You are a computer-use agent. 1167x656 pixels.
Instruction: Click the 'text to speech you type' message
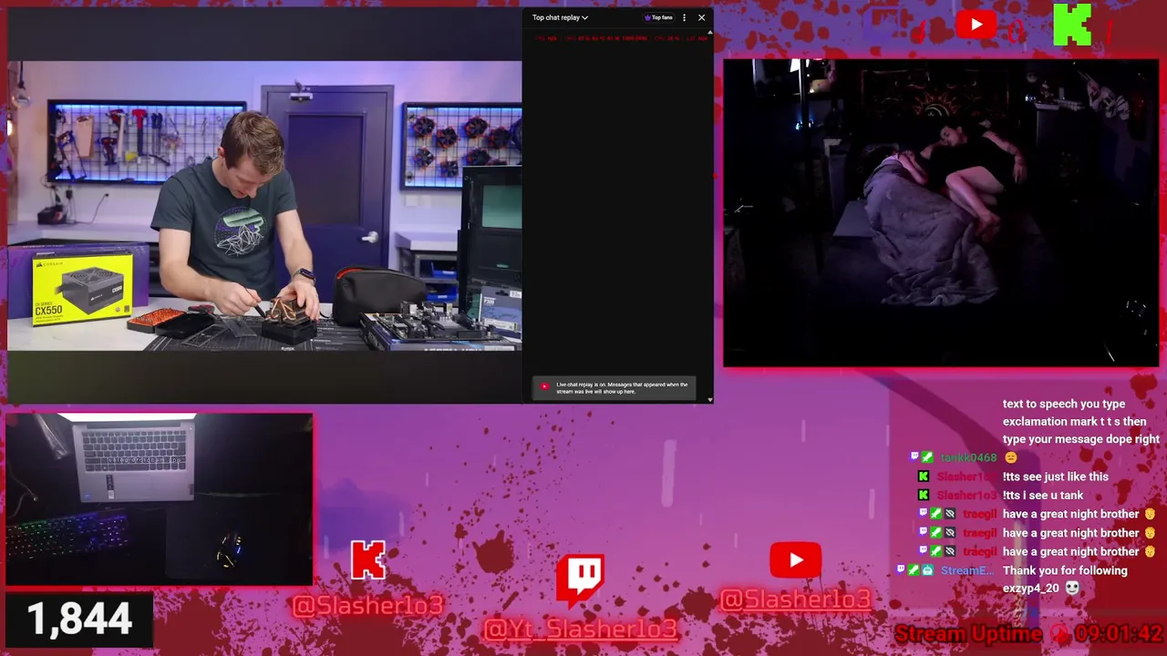point(1081,421)
